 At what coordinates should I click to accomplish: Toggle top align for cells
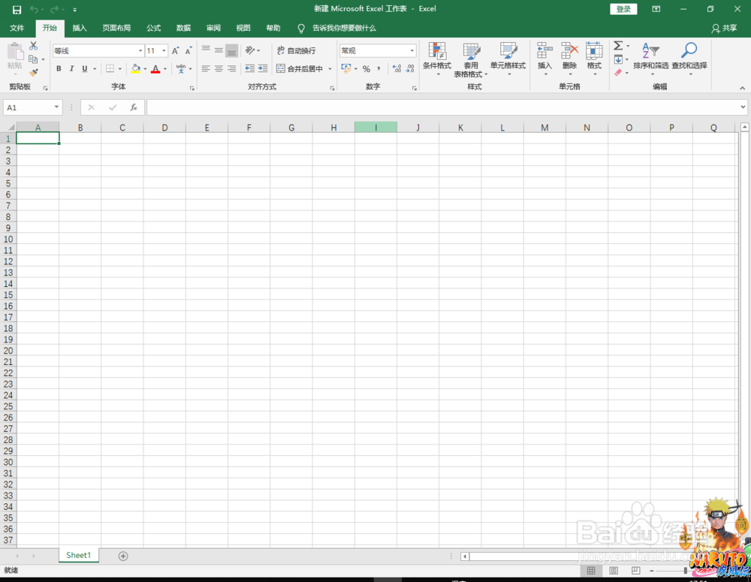pos(206,50)
